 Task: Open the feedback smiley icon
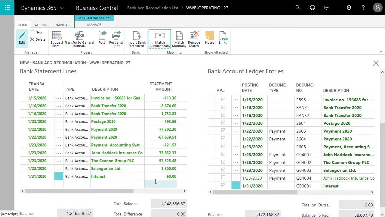(x=313, y=8)
